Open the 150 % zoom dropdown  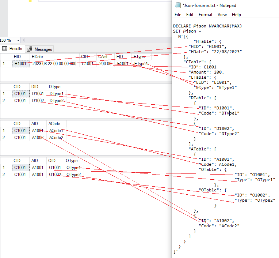pos(18,40)
